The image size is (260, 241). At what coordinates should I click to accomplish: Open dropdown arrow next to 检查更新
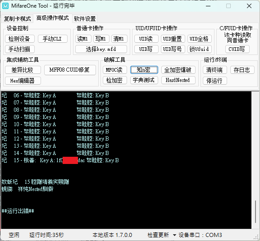[174, 235]
